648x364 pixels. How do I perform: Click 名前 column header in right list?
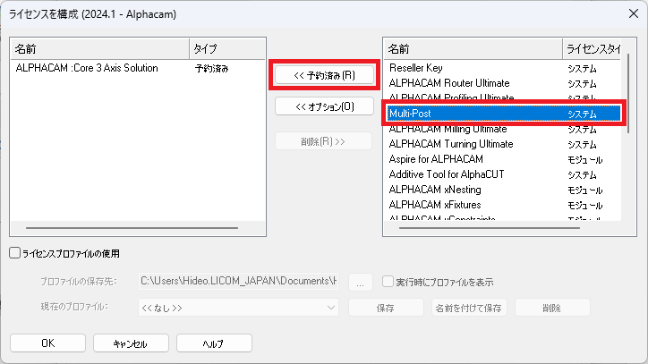point(473,49)
